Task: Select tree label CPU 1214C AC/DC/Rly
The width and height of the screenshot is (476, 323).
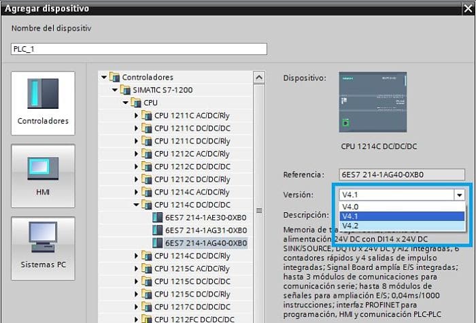Action: 192,192
